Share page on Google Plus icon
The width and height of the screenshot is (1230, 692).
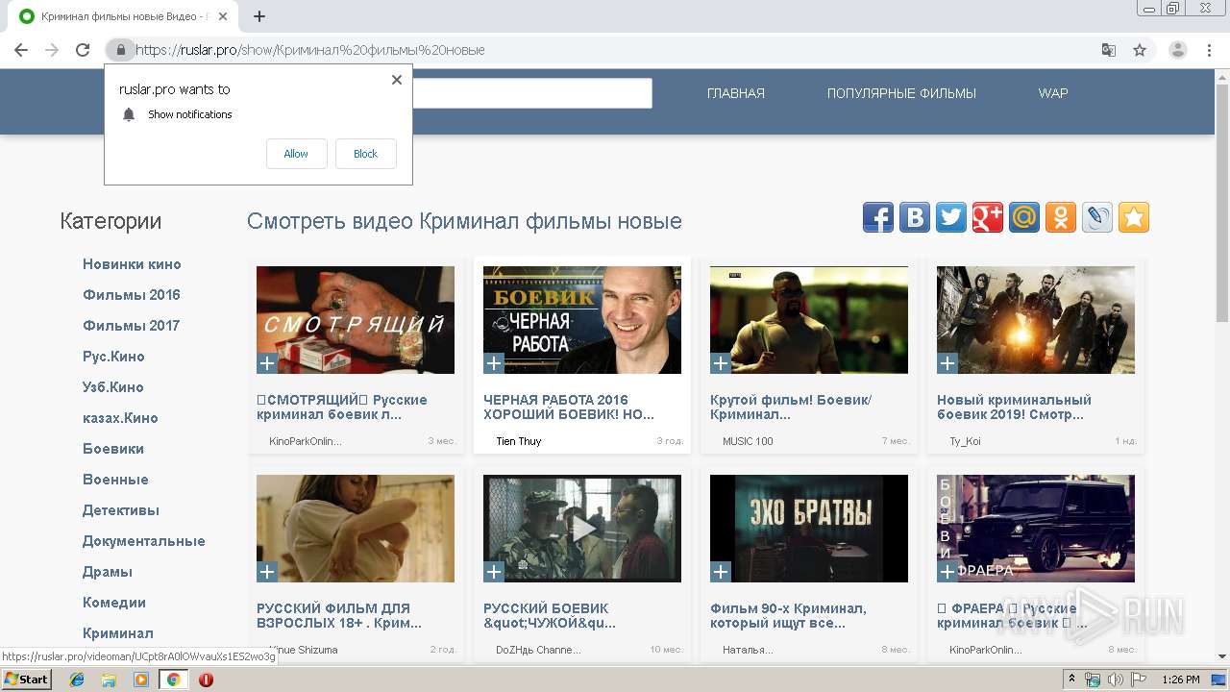[987, 217]
